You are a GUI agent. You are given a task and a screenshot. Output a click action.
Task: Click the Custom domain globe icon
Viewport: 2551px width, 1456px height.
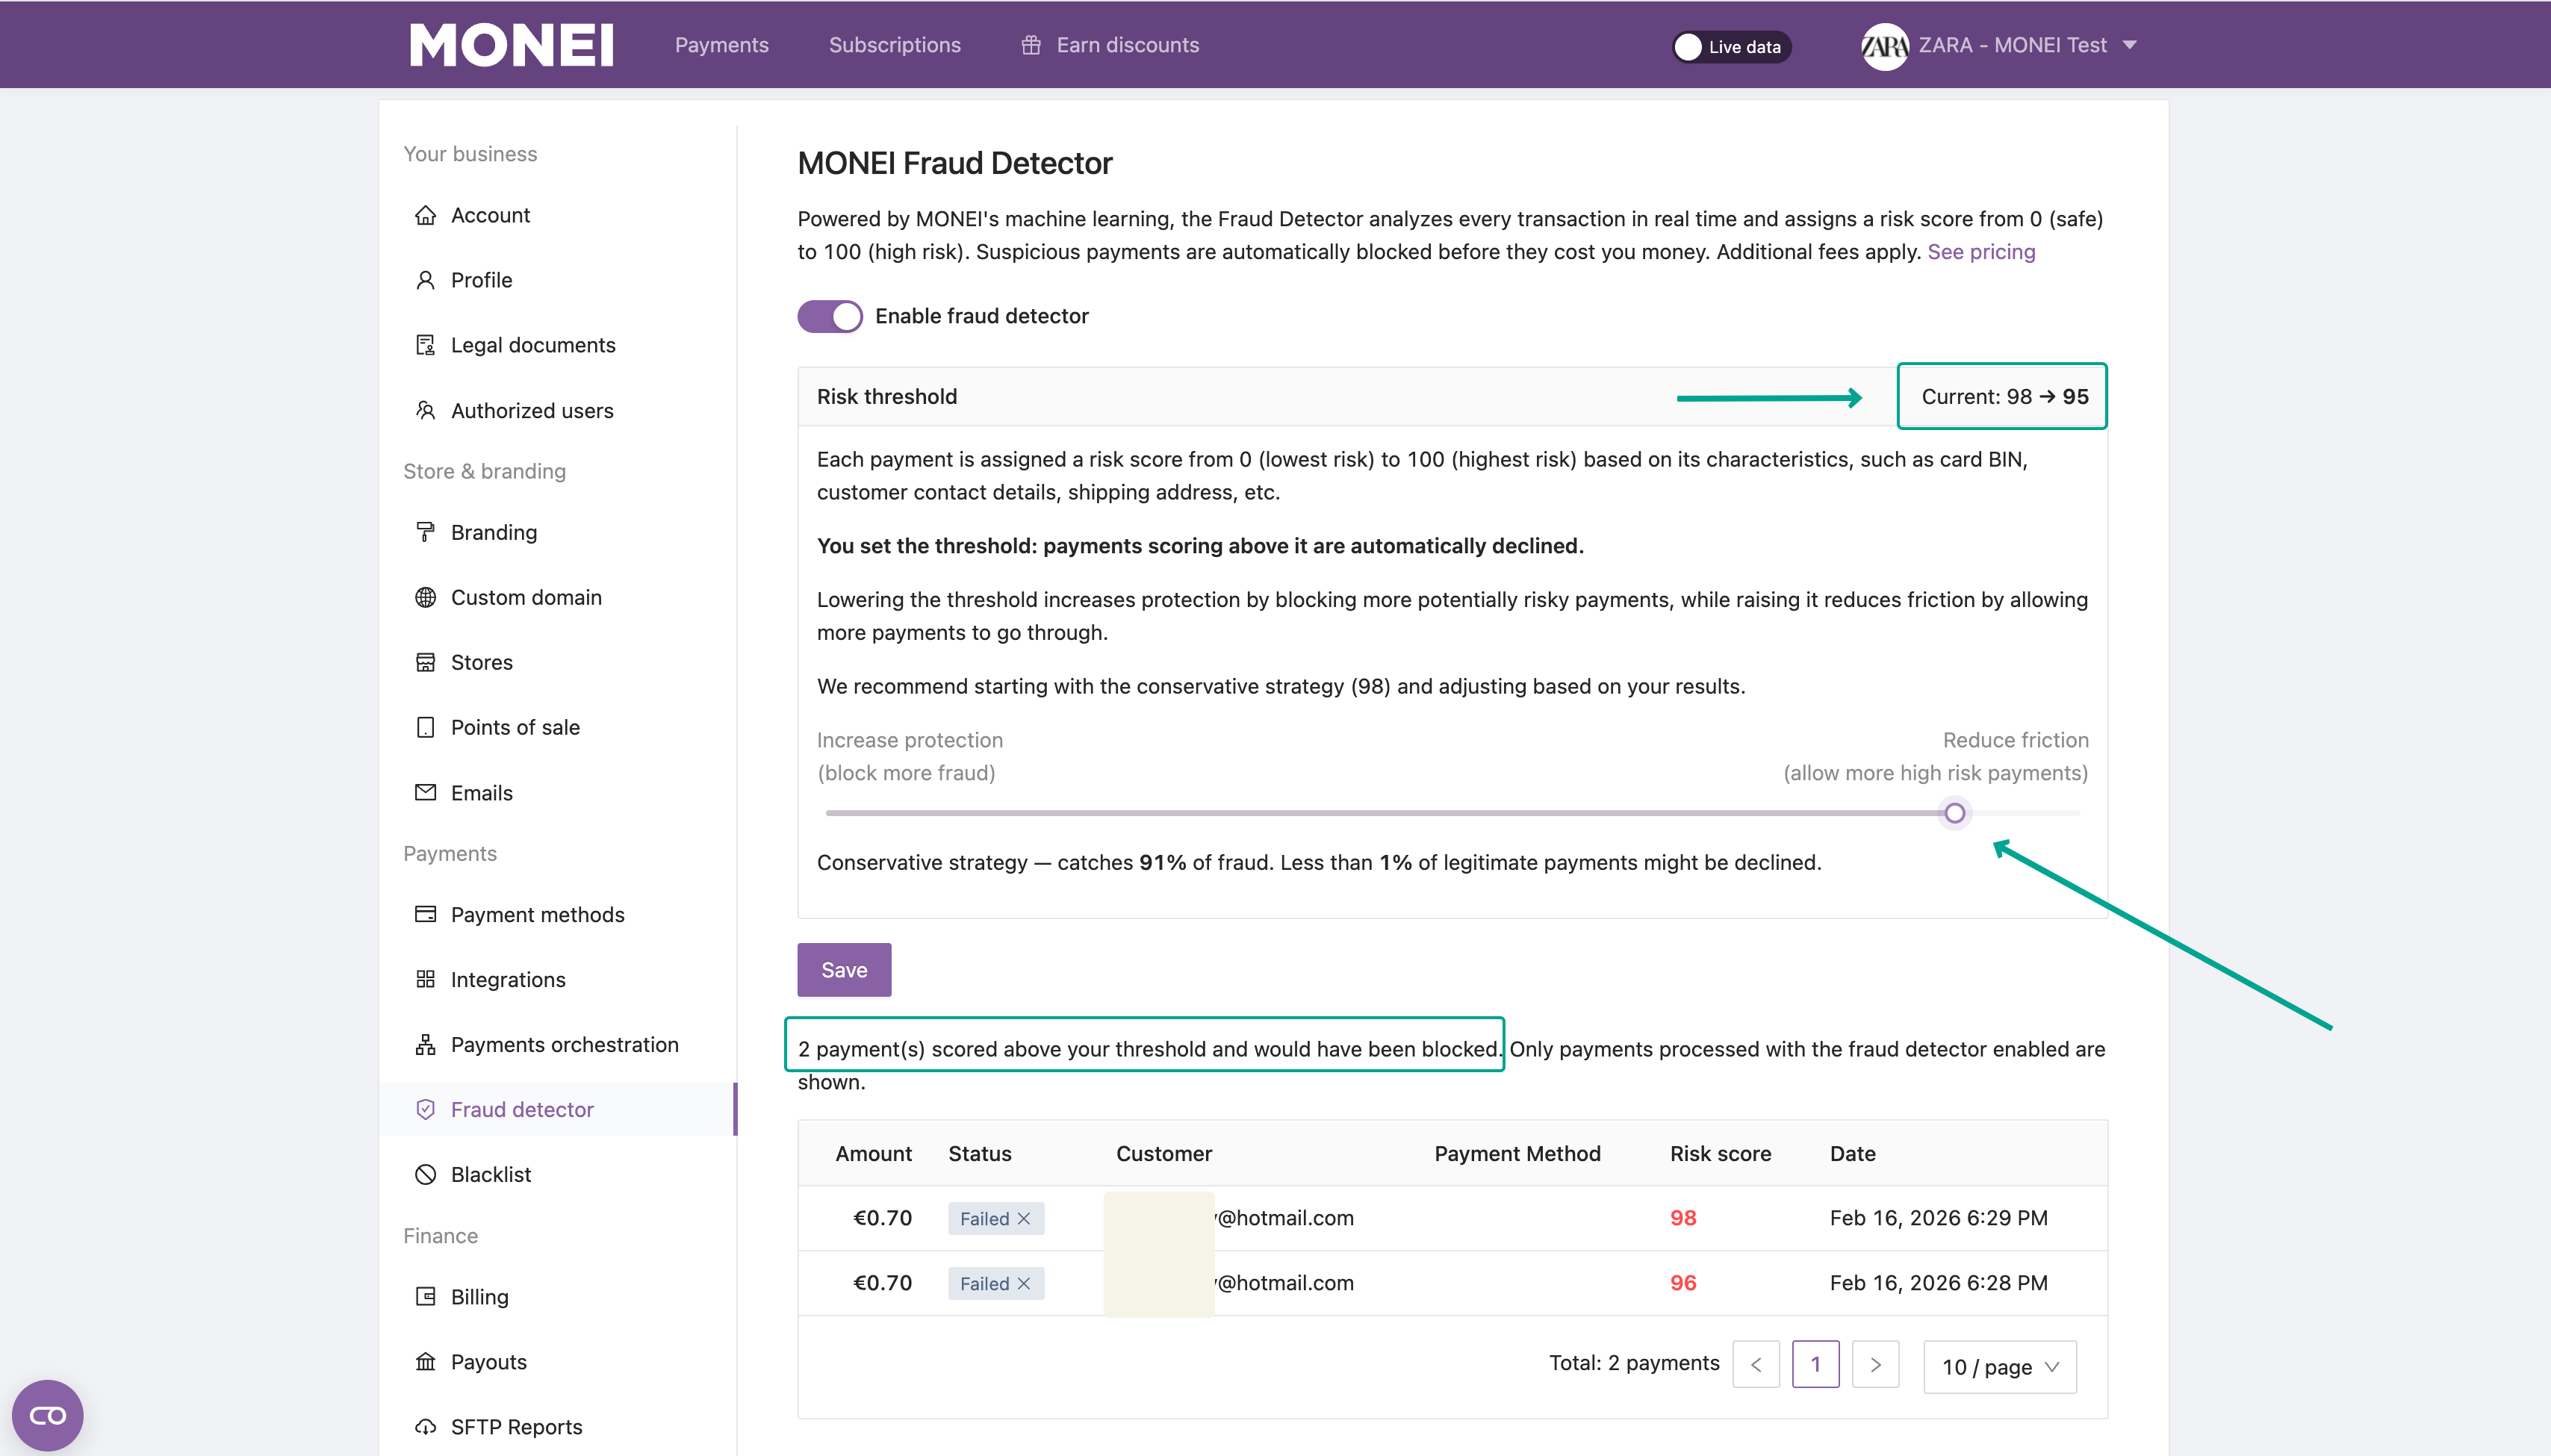pyautogui.click(x=425, y=597)
